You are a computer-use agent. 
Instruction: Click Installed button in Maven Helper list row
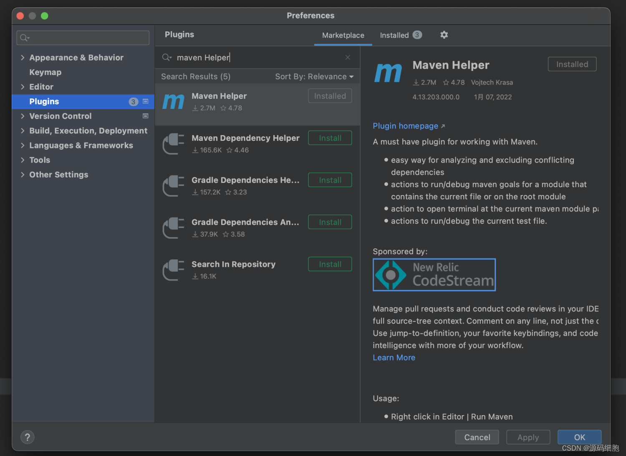[x=330, y=96]
